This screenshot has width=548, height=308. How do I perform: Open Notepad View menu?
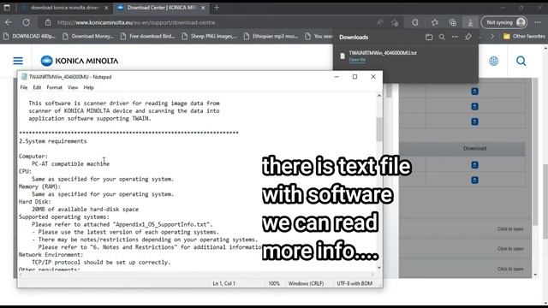(x=73, y=87)
